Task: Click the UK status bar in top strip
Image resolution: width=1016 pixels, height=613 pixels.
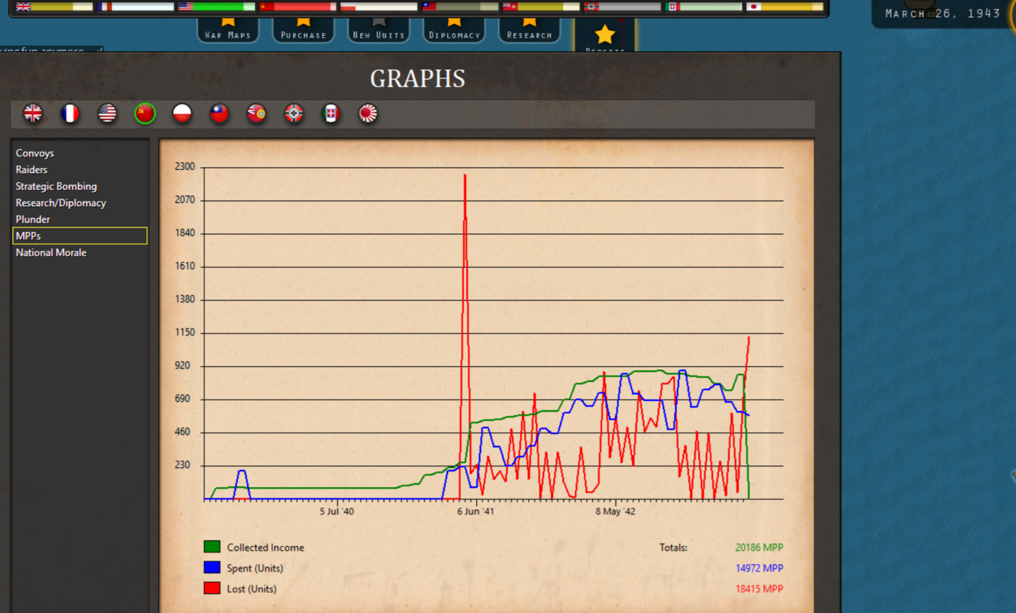Action: pyautogui.click(x=54, y=7)
